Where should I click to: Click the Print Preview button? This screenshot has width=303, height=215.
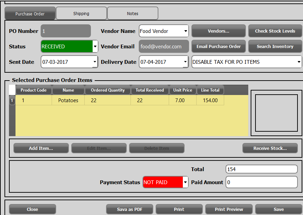229,210
